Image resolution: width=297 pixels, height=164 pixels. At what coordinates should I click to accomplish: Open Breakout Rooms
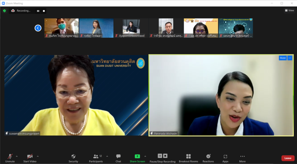tap(188, 158)
